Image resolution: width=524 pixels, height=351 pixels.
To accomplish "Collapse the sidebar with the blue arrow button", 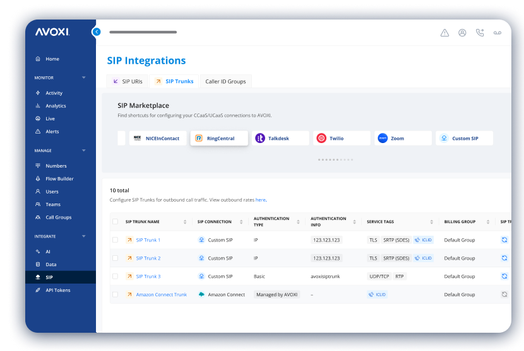I will pos(96,32).
